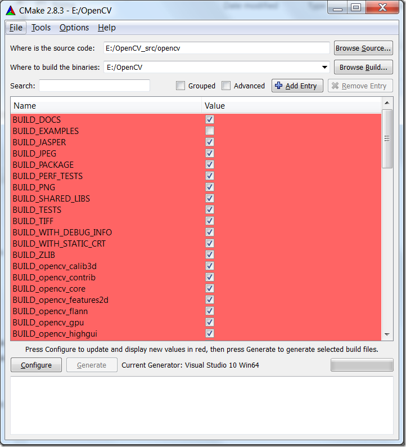Click the Configure button
This screenshot has height=447, width=406.
point(36,365)
